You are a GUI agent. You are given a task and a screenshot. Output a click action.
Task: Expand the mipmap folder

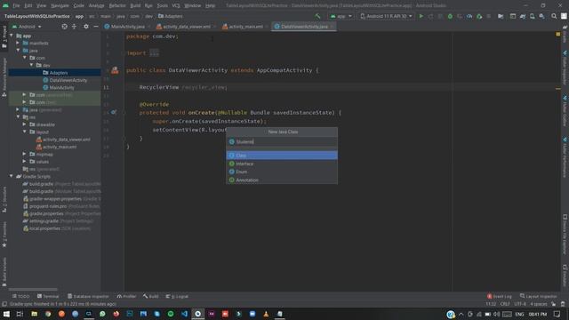point(25,154)
